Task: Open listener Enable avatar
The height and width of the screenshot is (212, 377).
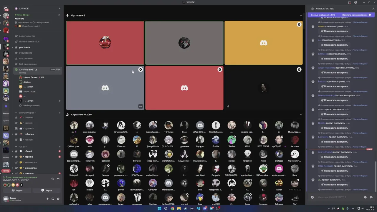Action: [216, 140]
